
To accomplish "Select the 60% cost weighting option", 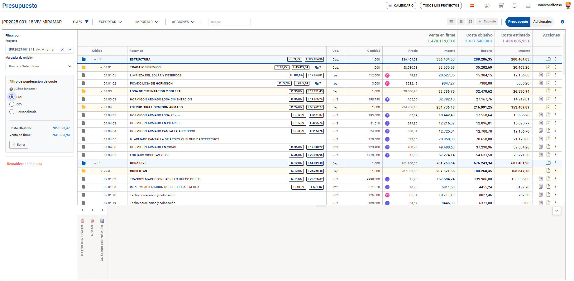I will point(12,104).
